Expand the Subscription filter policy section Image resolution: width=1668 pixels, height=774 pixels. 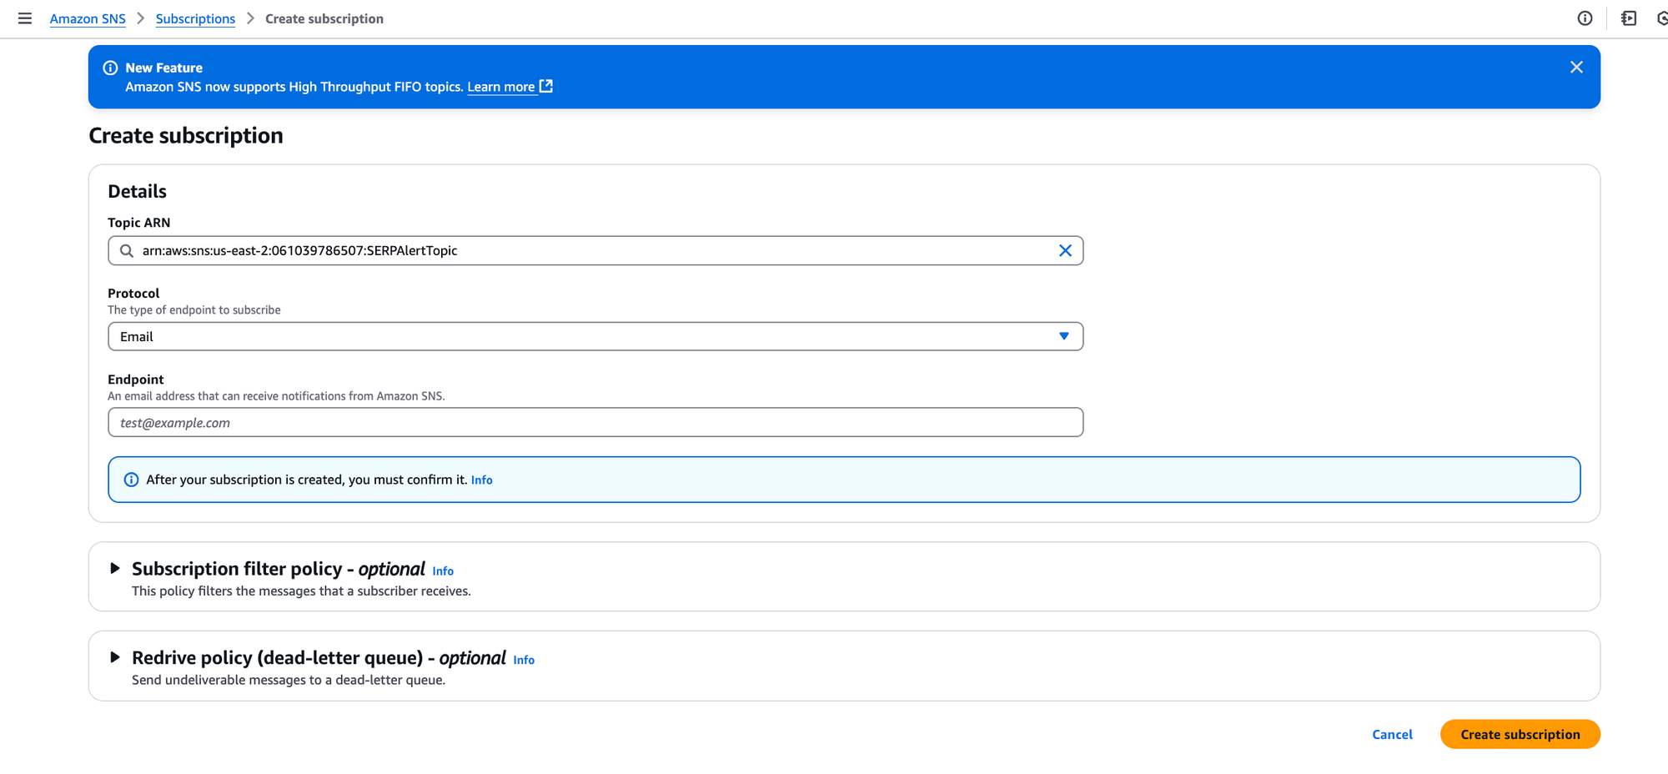tap(115, 568)
